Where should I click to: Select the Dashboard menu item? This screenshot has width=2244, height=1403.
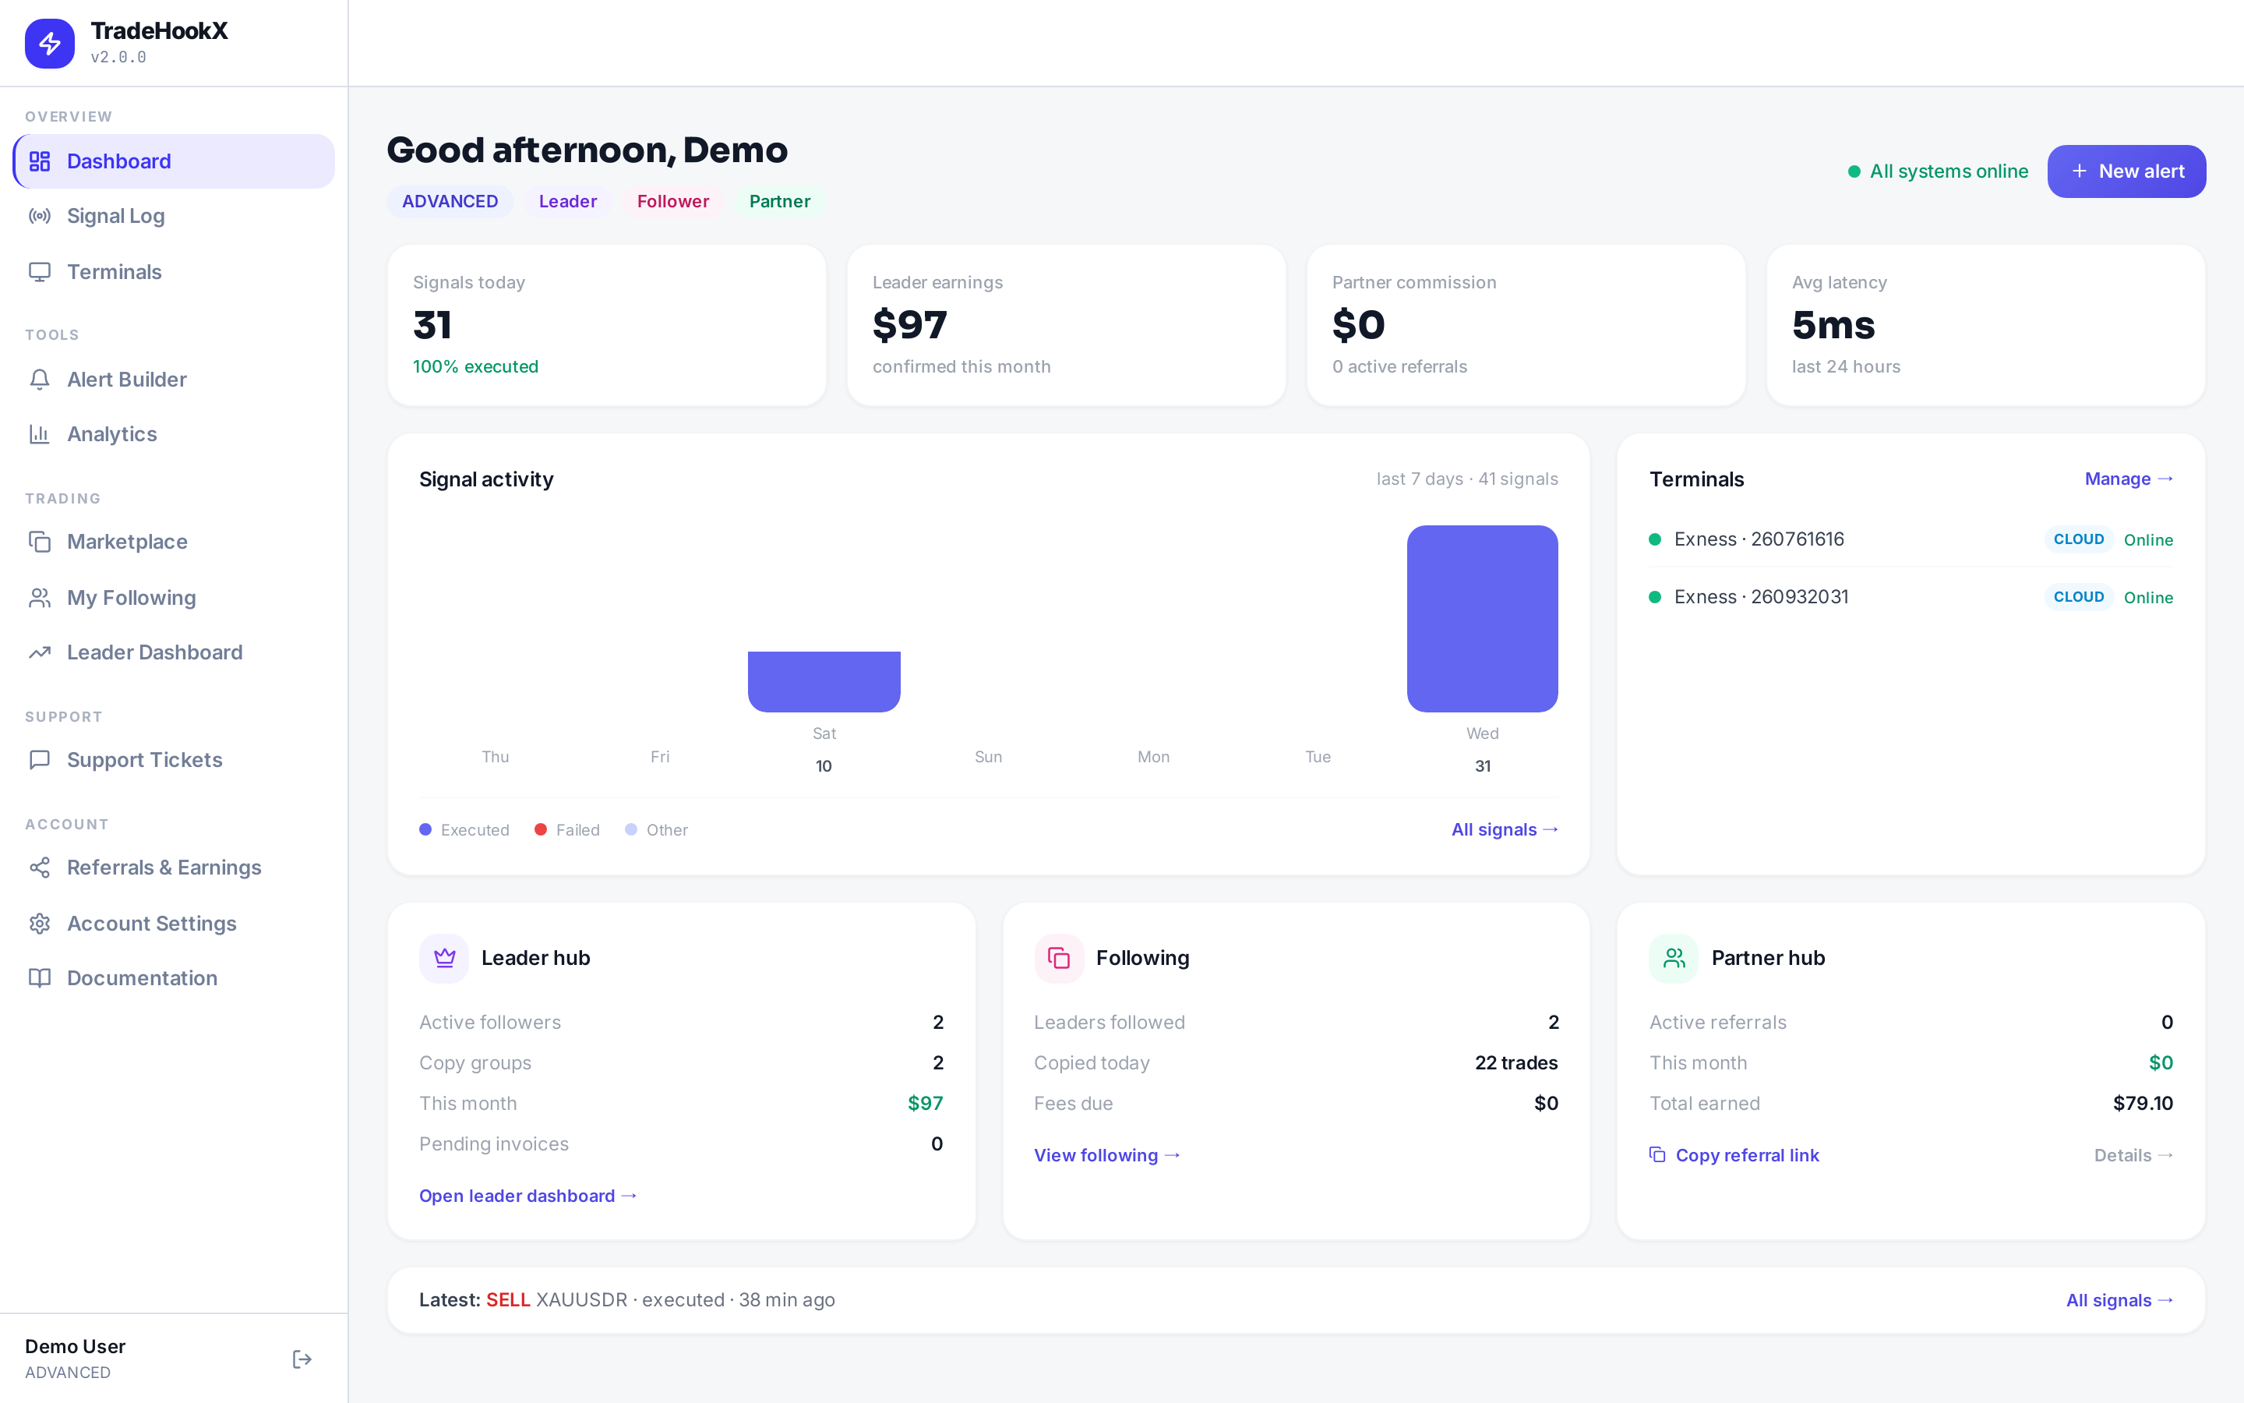(174, 161)
